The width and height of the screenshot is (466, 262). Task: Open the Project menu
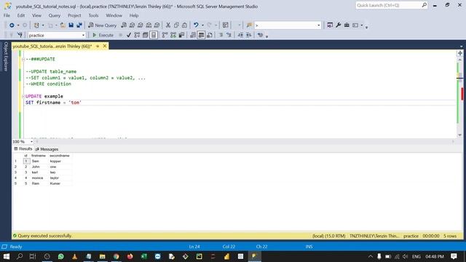(74, 15)
